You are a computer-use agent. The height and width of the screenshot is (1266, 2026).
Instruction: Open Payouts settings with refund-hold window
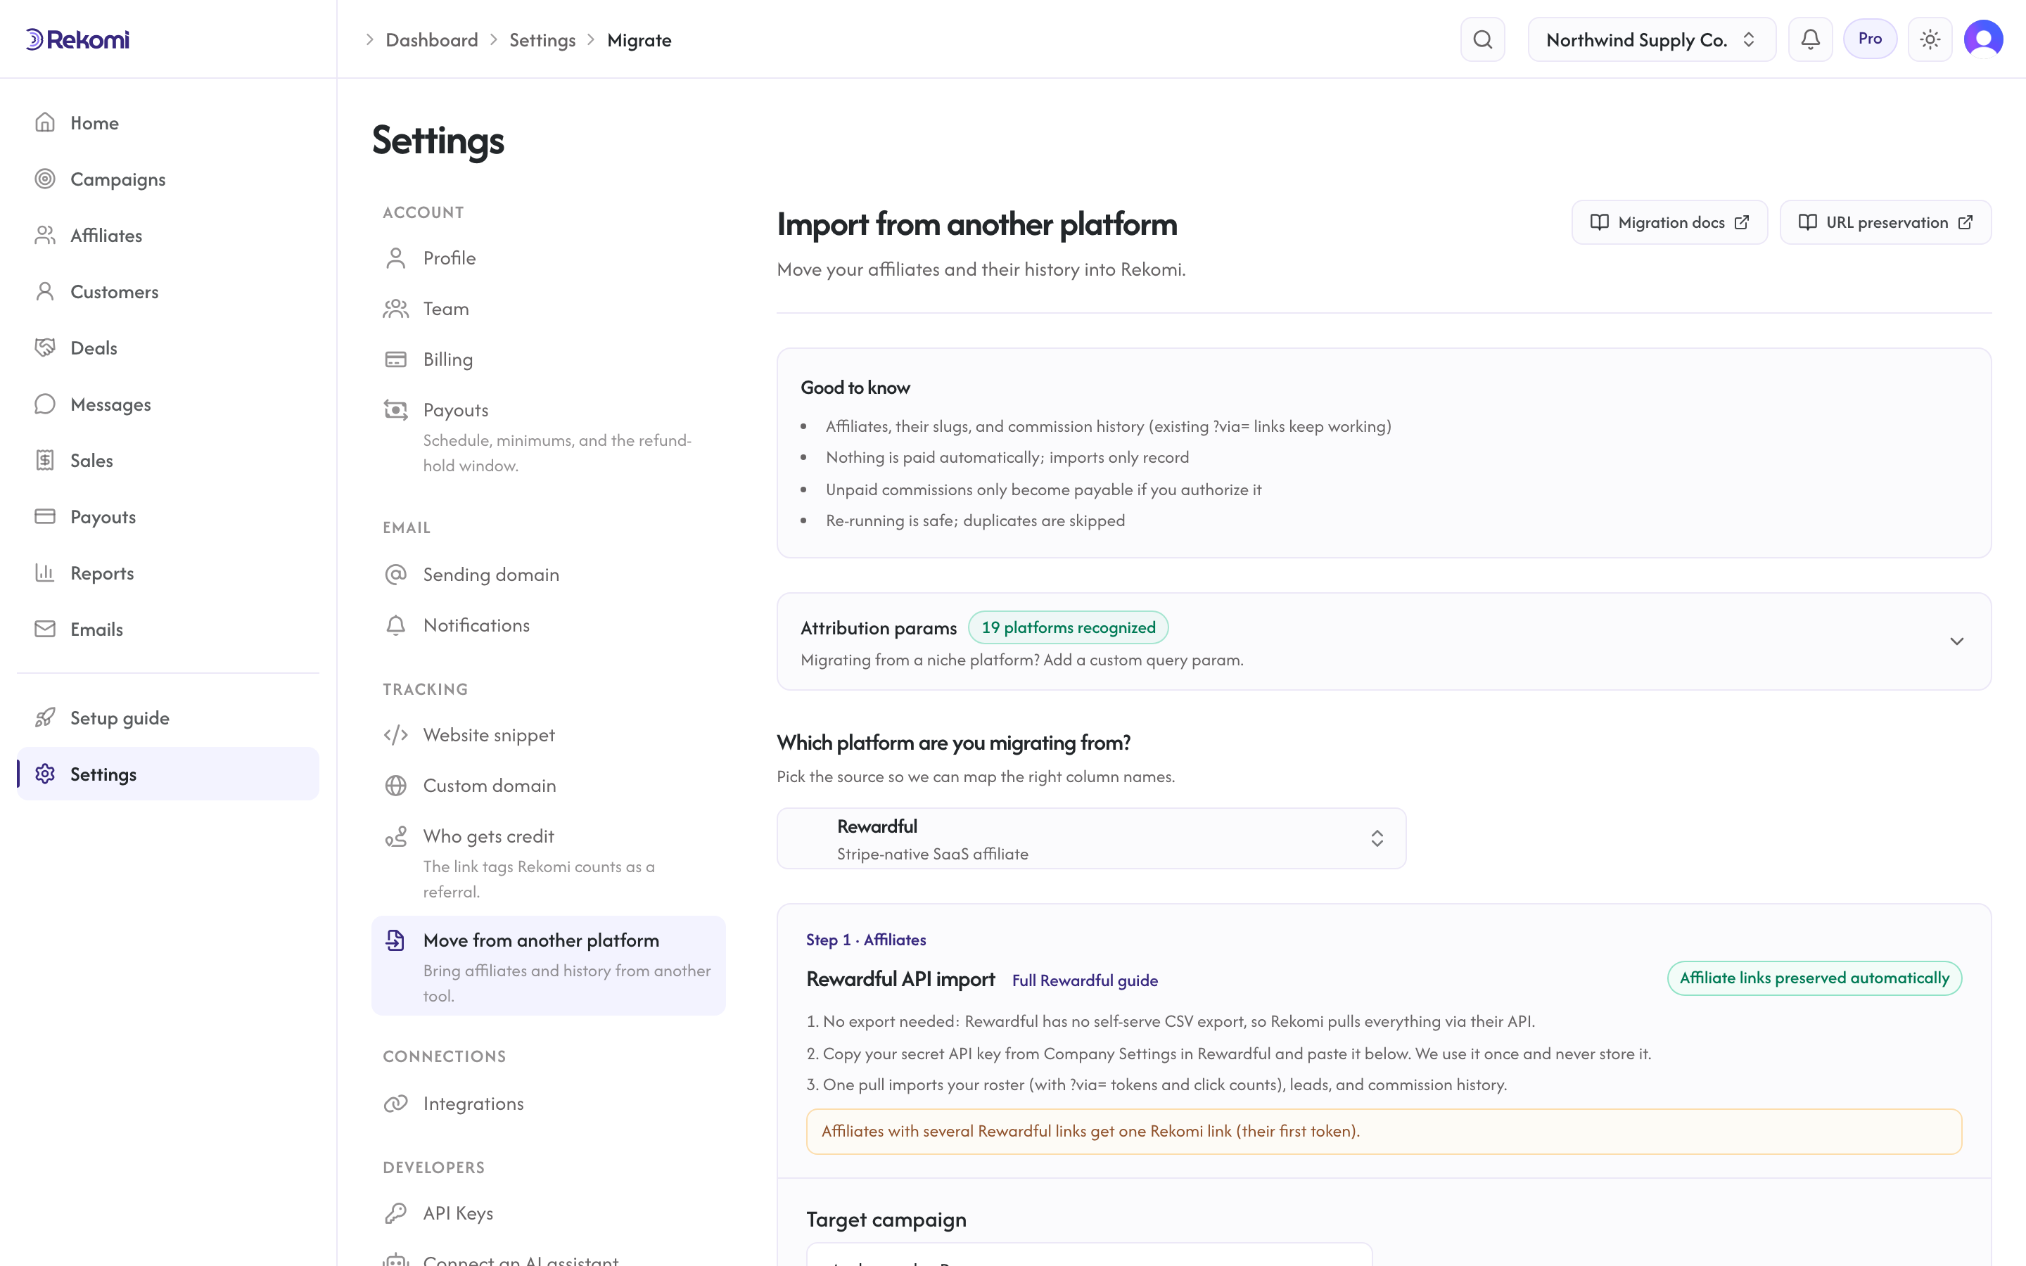pyautogui.click(x=549, y=436)
